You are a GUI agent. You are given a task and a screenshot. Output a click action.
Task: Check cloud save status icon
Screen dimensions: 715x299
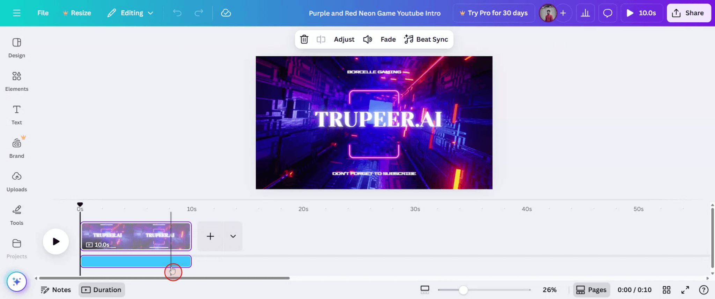click(x=226, y=13)
